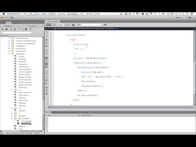The image size is (196, 147).
Task: Select content-image.php in the file tree
Action: 25,72
